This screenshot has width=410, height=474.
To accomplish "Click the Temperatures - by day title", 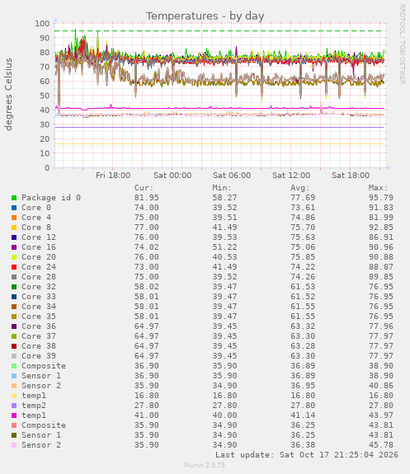I will [x=205, y=16].
